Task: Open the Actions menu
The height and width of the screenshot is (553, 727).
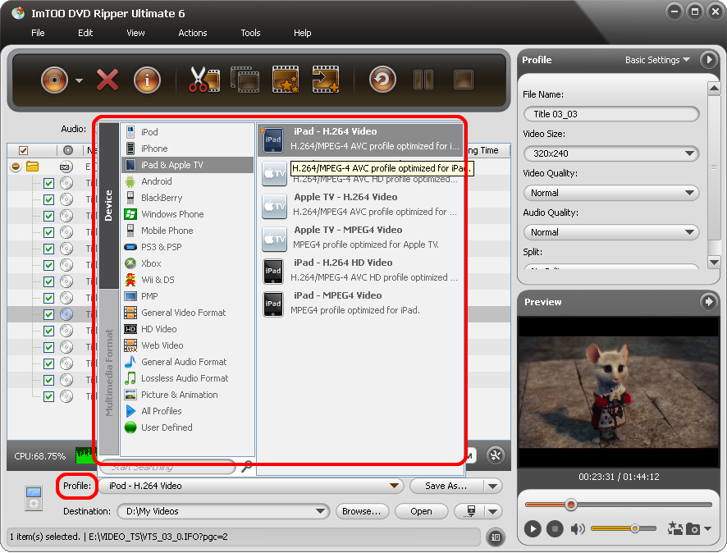Action: coord(193,33)
